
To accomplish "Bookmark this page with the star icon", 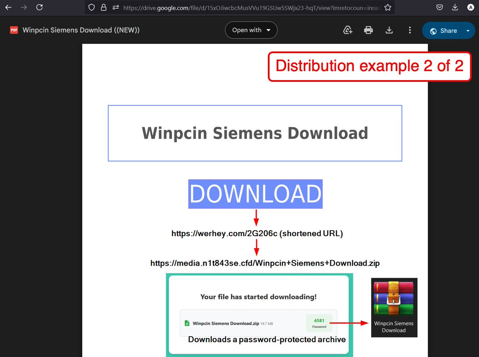I will 388,7.
